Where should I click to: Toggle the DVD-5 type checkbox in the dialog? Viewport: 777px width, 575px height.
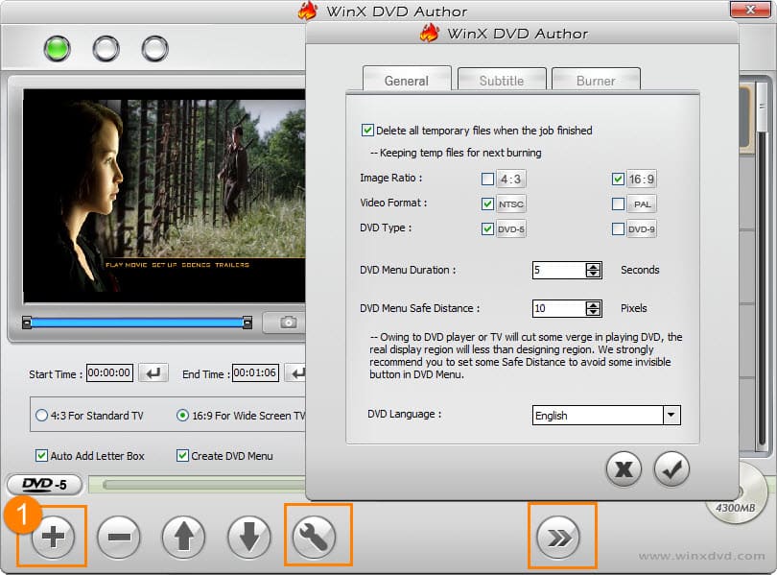487,228
